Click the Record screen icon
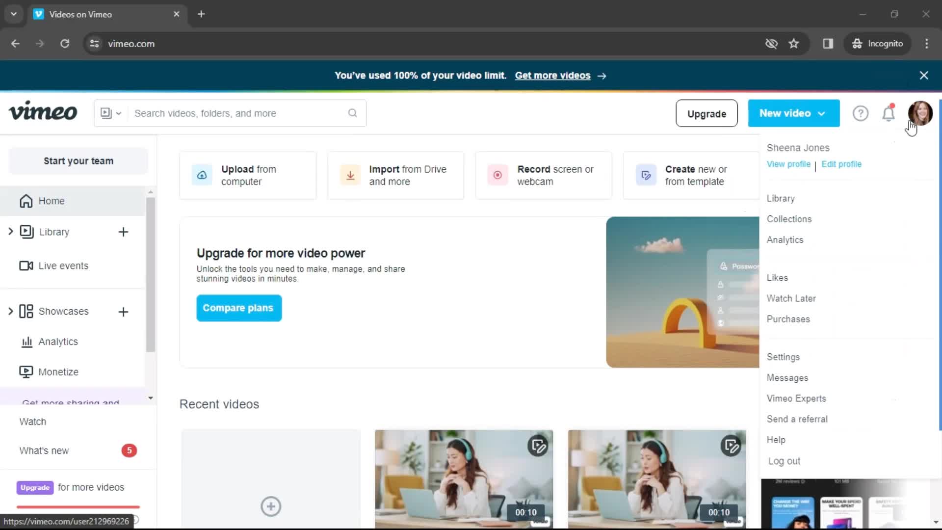 tap(497, 175)
